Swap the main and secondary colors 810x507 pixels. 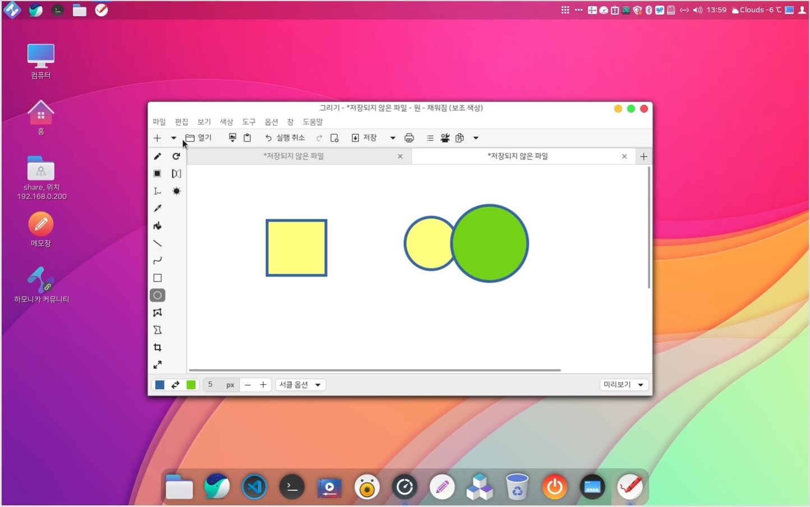176,385
